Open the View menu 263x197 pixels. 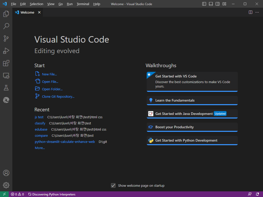pos(51,4)
